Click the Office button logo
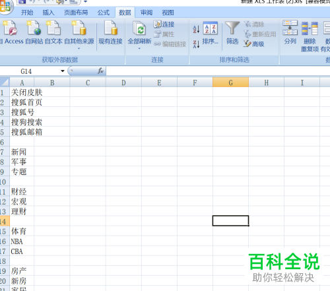Viewport: 330px width, 291px height. [x=5, y=6]
